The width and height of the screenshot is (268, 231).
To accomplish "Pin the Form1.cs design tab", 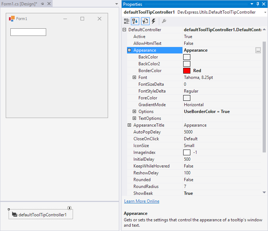I will point(42,4).
